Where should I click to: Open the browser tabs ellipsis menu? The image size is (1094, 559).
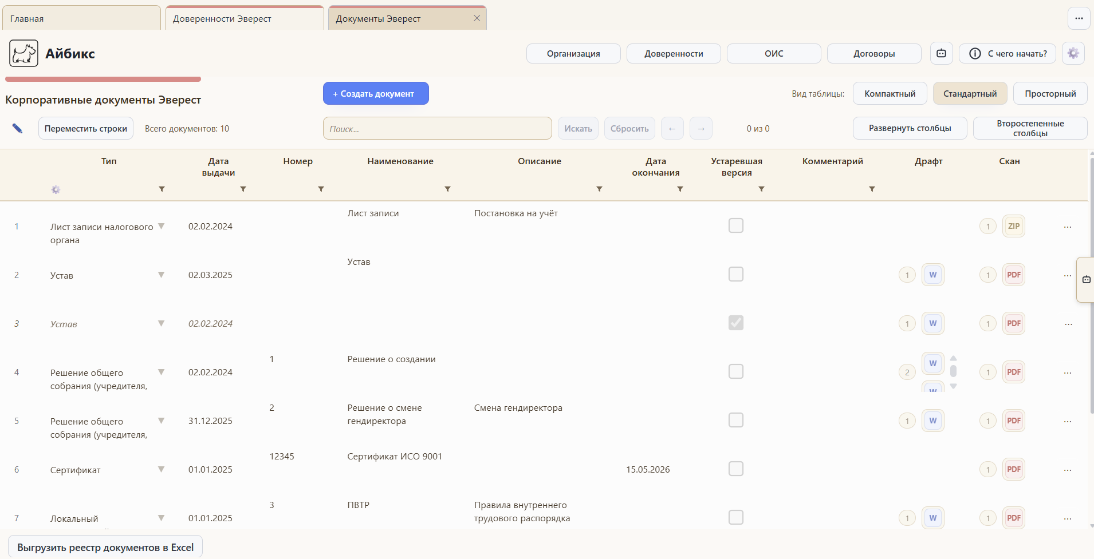click(1079, 18)
